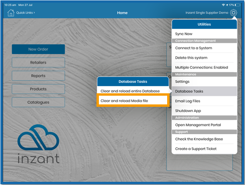Toggle Multiple Connections: Enabled
245x185 pixels.
(x=204, y=67)
